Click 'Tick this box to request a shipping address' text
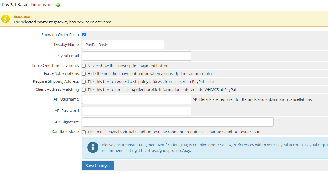 point(150,82)
